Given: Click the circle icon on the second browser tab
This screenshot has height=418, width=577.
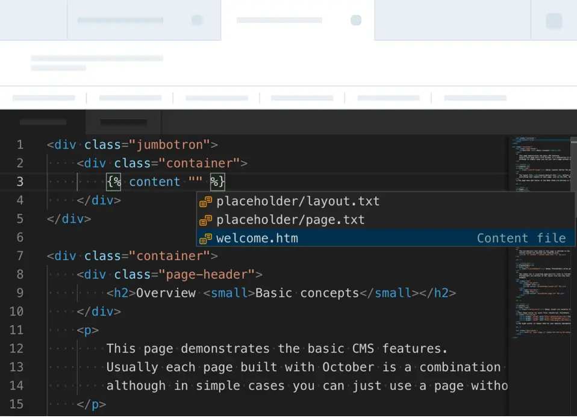Looking at the screenshot, I should click(x=356, y=19).
